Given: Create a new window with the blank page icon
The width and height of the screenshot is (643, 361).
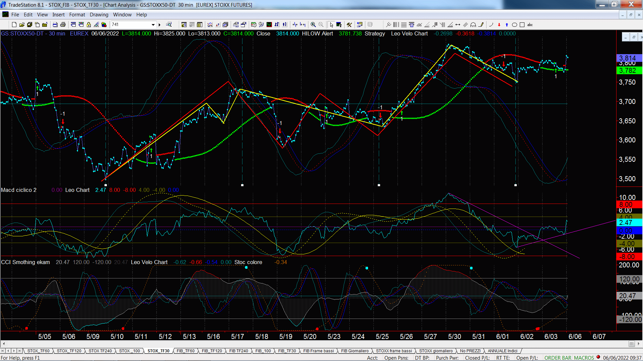Looking at the screenshot, I should pyautogui.click(x=14, y=25).
